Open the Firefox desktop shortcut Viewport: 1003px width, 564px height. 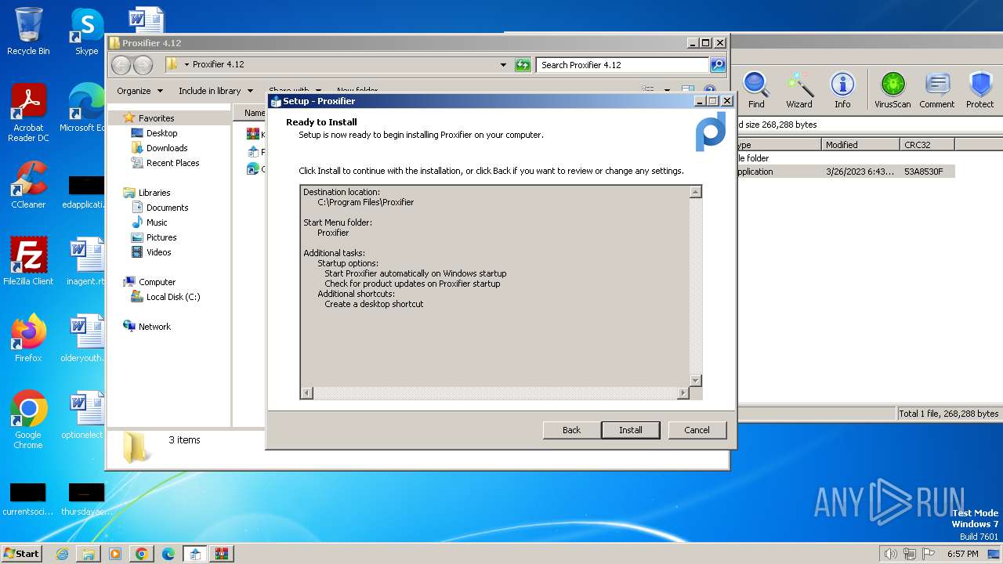point(28,338)
